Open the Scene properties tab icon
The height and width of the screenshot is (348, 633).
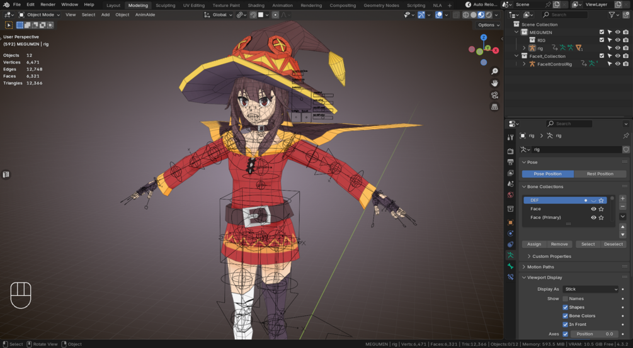tap(510, 184)
